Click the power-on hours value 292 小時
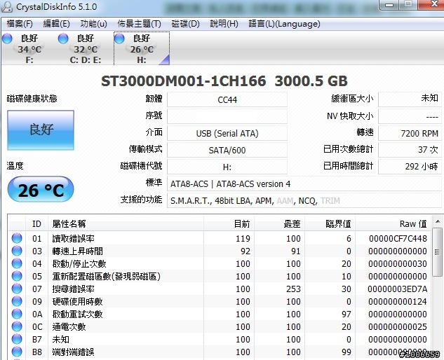 [x=410, y=166]
